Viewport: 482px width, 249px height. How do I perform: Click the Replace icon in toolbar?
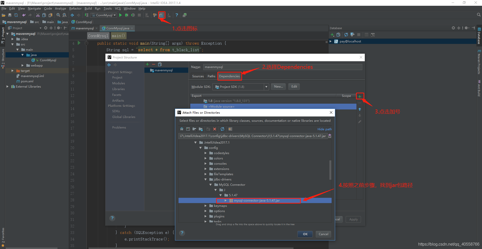tap(65, 15)
